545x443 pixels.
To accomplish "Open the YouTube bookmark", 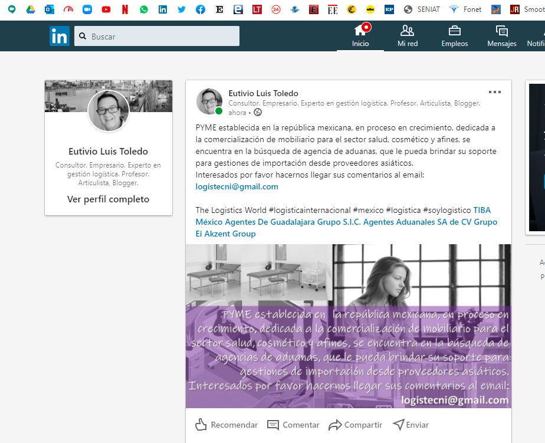I will coord(106,9).
